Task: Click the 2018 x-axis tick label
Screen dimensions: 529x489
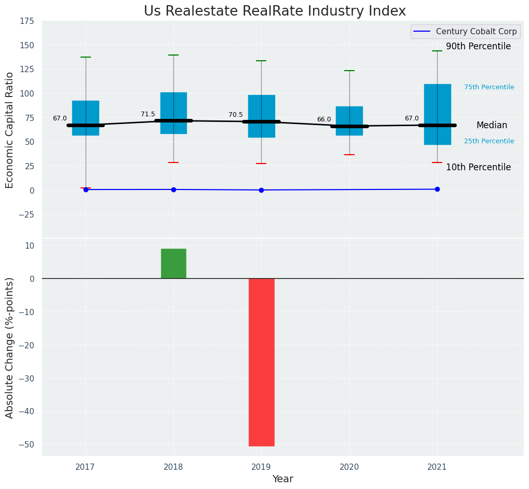Action: tap(173, 467)
